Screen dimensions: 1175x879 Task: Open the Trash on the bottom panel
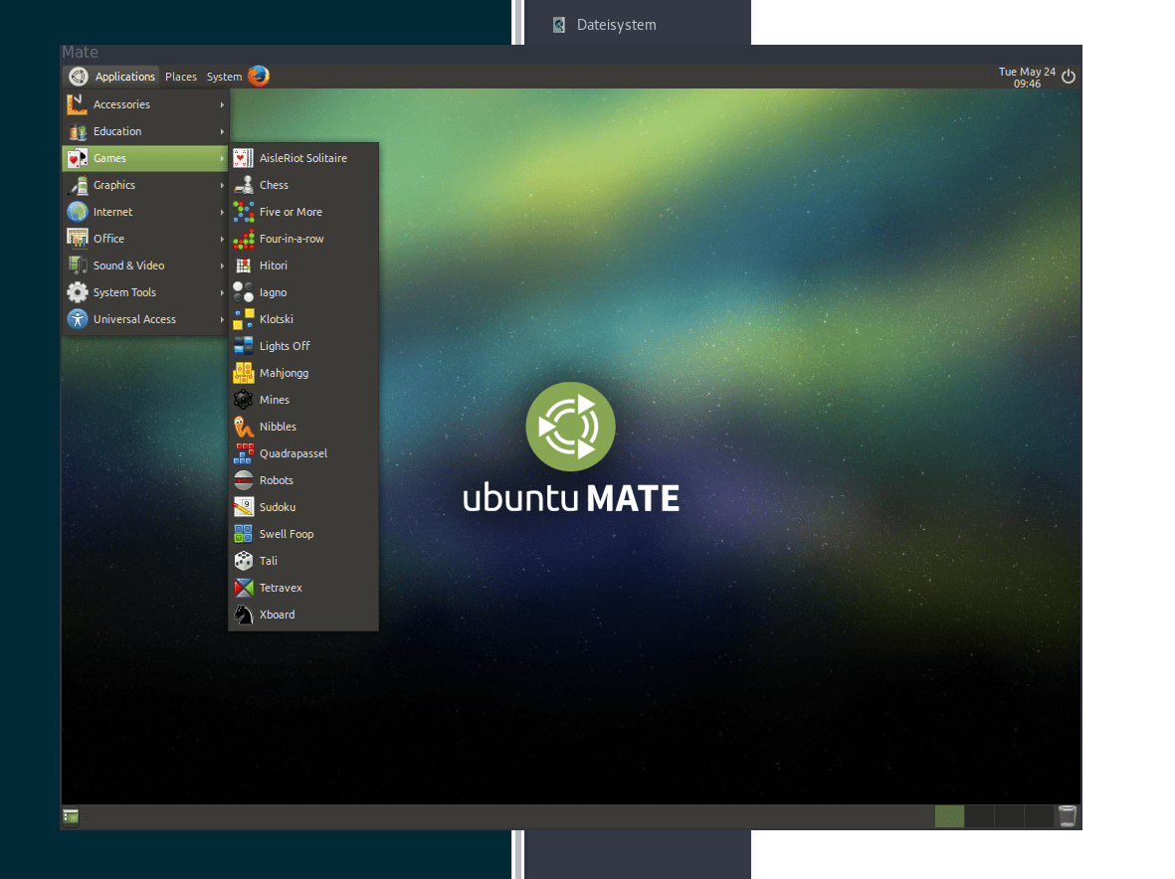coord(1067,815)
